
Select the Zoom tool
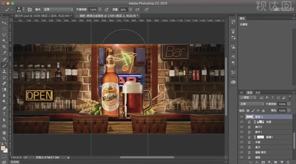point(4,139)
